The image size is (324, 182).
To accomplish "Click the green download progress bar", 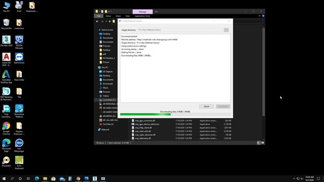I will click(175, 114).
